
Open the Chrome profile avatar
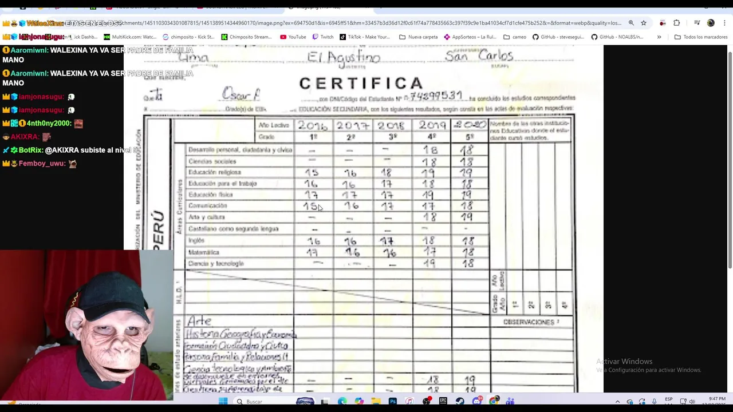click(x=711, y=23)
